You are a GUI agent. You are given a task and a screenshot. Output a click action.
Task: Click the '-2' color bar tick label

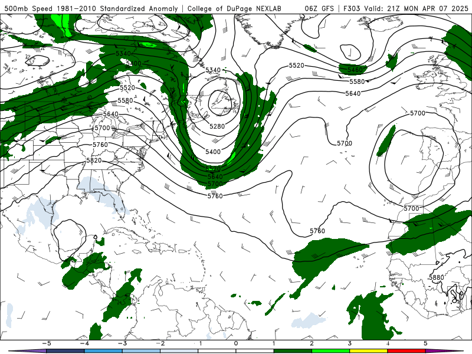tap(160, 343)
